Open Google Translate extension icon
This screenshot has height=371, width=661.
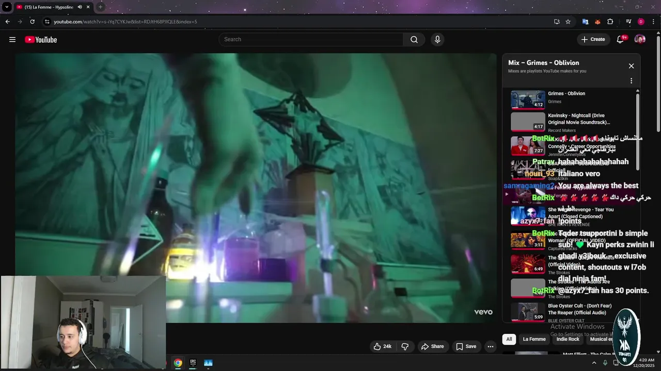point(585,22)
